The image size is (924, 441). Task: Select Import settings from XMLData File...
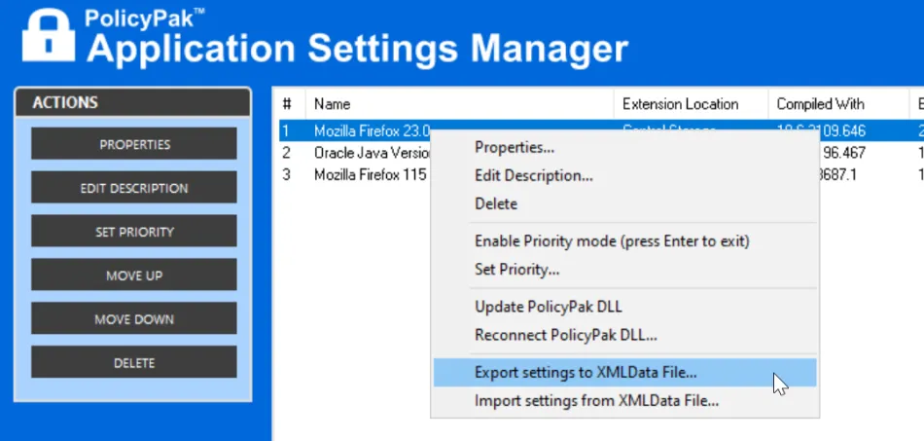[596, 400]
